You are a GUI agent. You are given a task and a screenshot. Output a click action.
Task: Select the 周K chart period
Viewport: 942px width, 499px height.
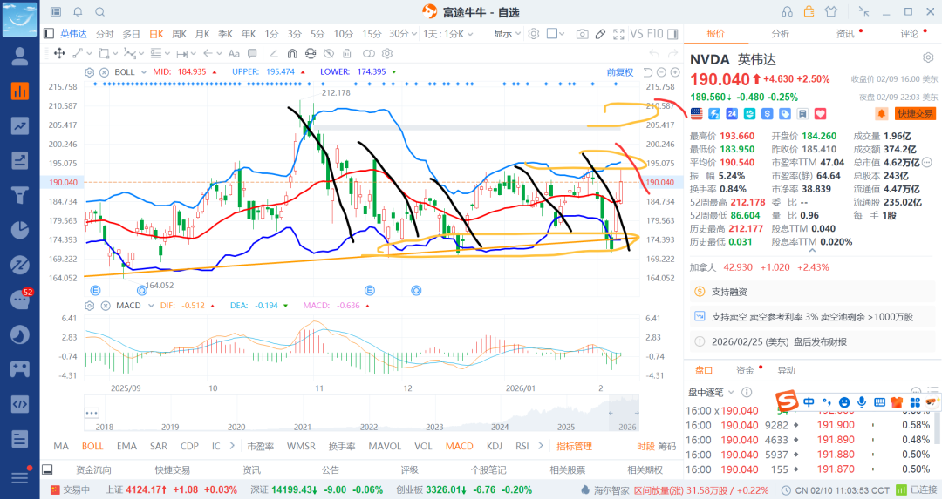180,34
